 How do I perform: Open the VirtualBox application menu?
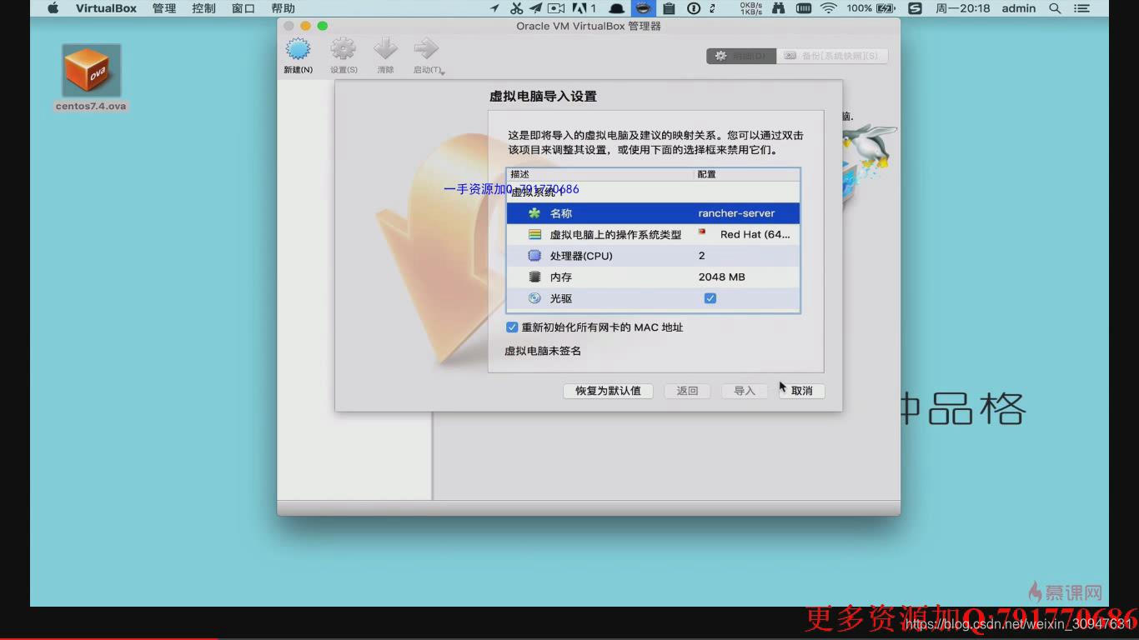click(x=107, y=8)
